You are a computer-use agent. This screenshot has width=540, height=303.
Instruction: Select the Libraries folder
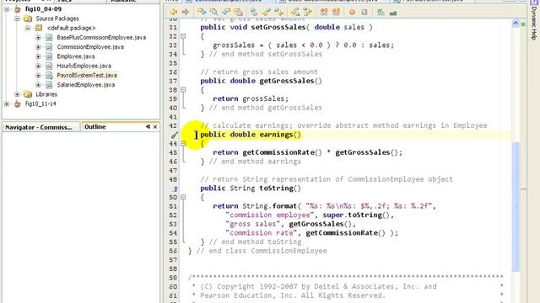(x=46, y=94)
